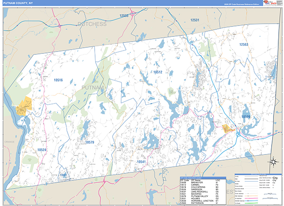This screenshot has height=206, width=284.
Task: Click the COLD SPRING row in ZIP index
Action: tap(203, 187)
